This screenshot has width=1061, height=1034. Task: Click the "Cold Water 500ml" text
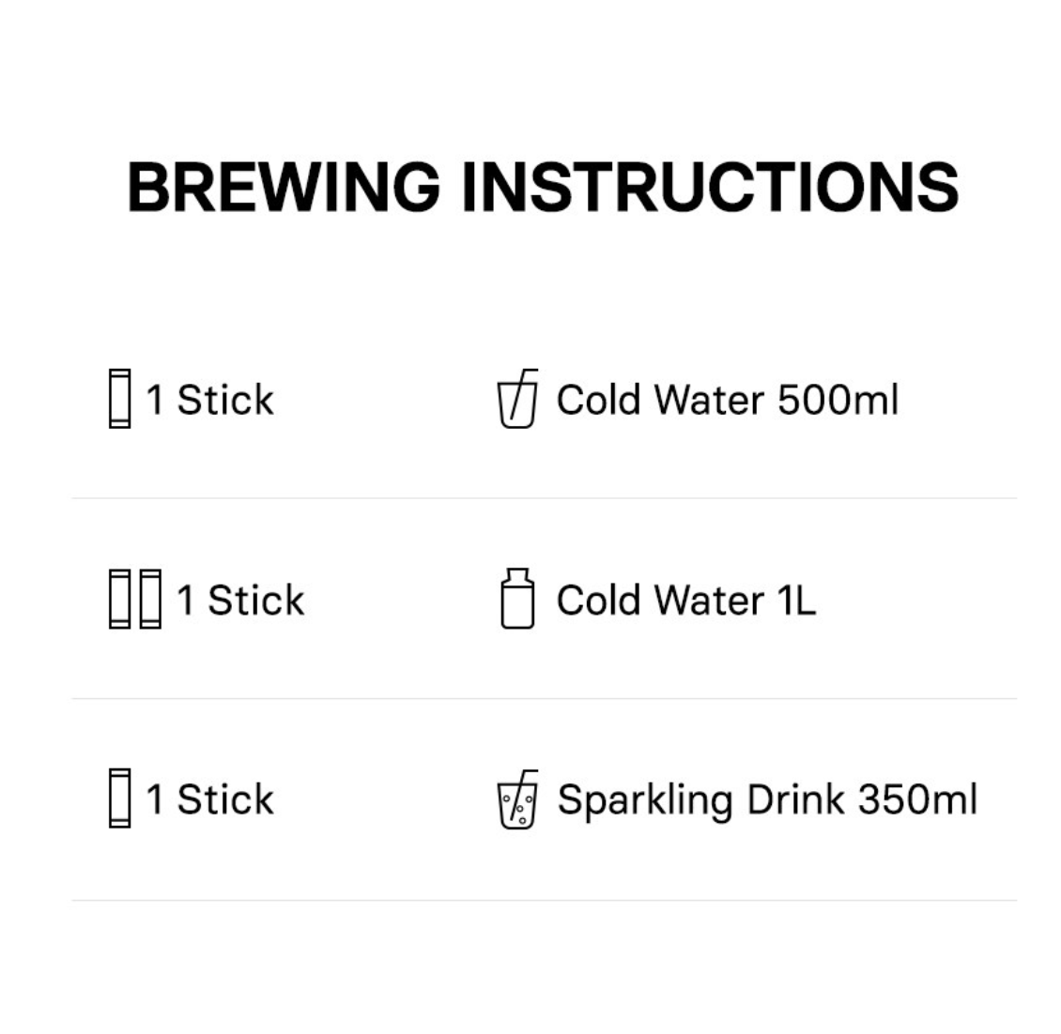727,401
